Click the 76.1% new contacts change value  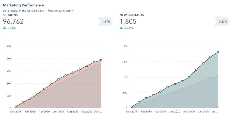(129, 28)
